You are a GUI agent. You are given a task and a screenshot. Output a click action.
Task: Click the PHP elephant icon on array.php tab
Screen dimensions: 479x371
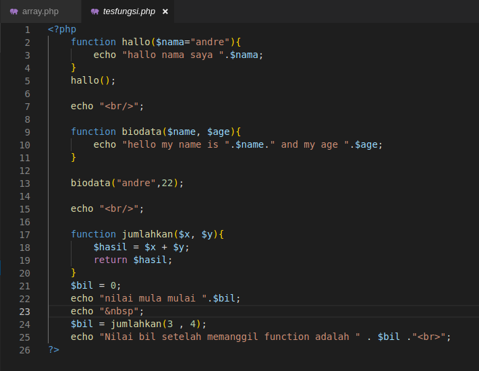point(13,11)
